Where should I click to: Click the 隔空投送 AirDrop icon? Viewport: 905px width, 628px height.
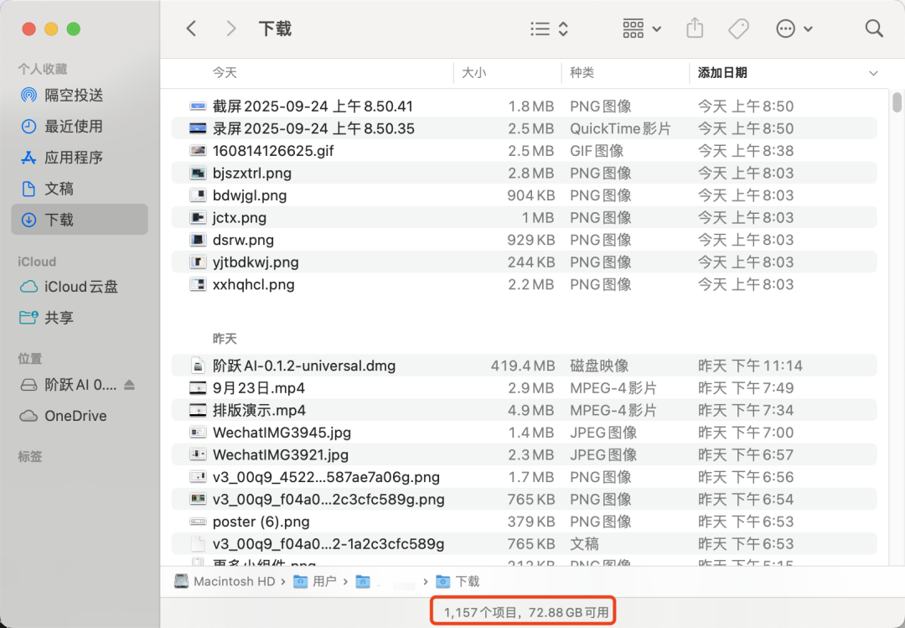(28, 95)
